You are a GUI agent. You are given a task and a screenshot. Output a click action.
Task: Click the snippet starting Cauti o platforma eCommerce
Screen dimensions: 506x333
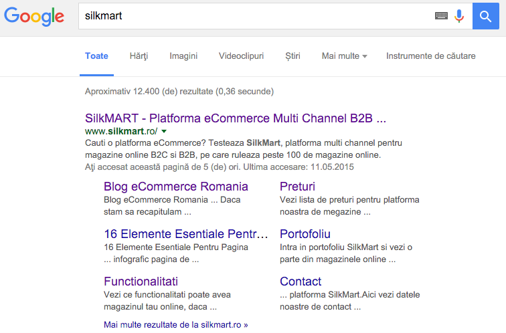[244, 149]
